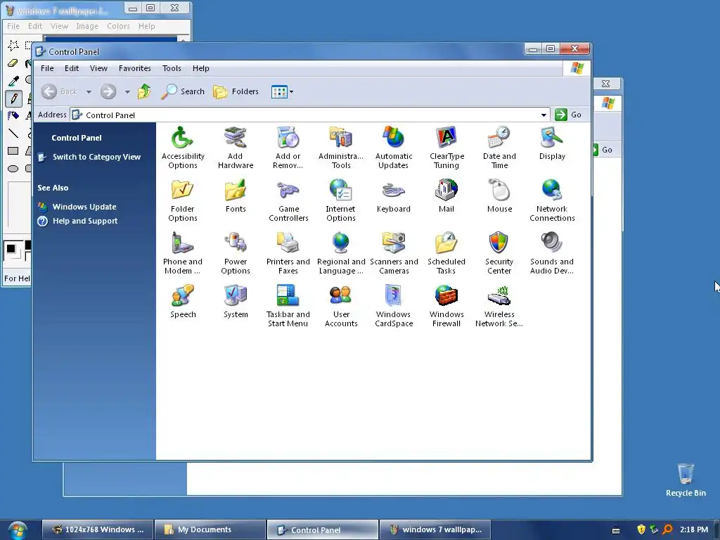
Task: Open Date and Time settings
Action: click(x=499, y=148)
